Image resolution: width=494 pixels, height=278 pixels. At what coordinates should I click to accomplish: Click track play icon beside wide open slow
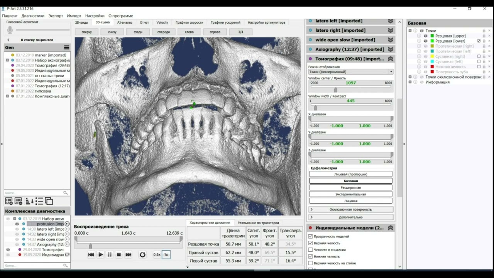coord(67,239)
